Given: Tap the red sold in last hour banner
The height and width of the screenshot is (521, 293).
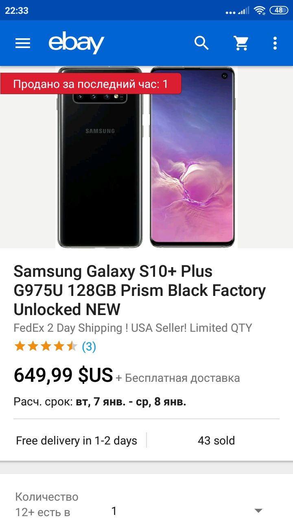Looking at the screenshot, I should tap(90, 84).
